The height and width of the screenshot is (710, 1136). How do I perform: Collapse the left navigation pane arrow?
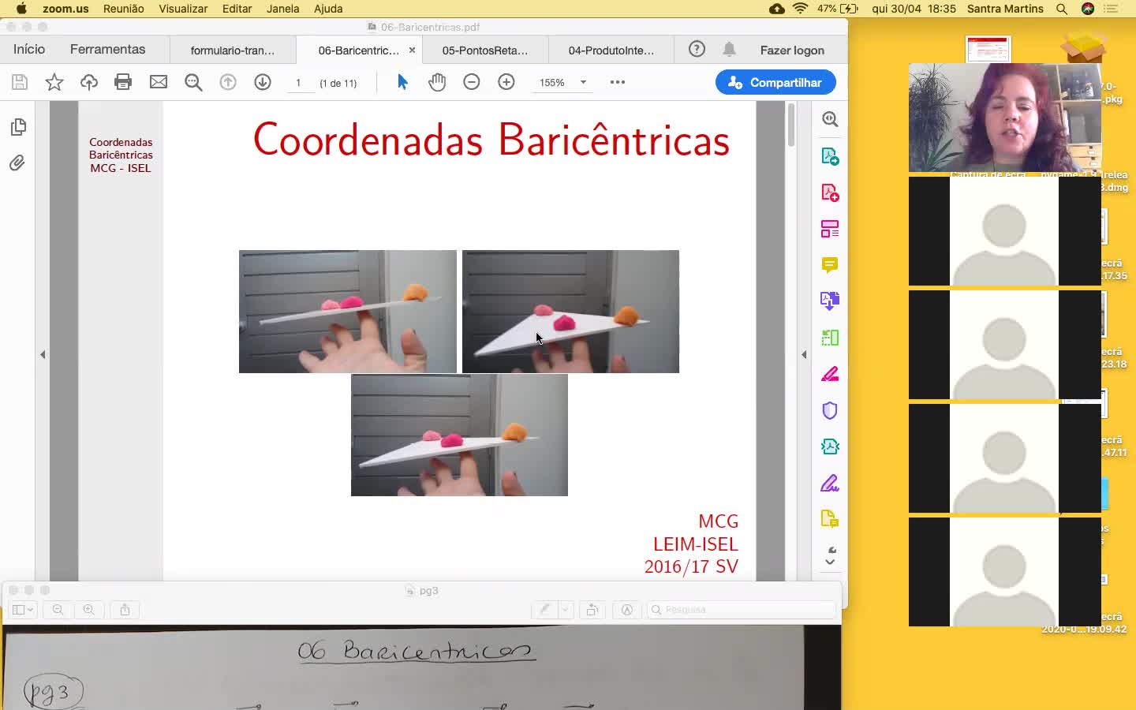click(43, 355)
